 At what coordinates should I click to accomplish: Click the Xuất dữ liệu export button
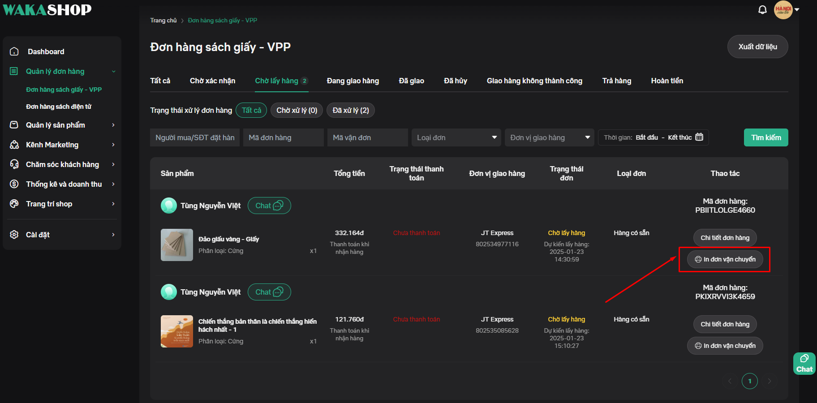click(757, 47)
